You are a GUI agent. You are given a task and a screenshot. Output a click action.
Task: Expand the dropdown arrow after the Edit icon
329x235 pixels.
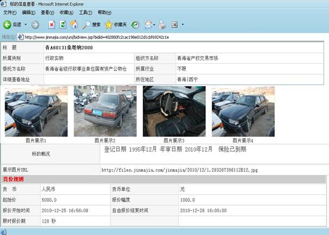(x=183, y=24)
